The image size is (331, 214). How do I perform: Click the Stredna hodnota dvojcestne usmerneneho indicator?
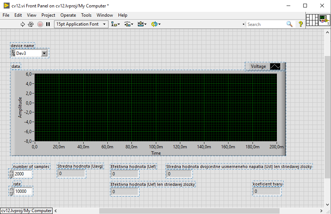[x=179, y=174]
